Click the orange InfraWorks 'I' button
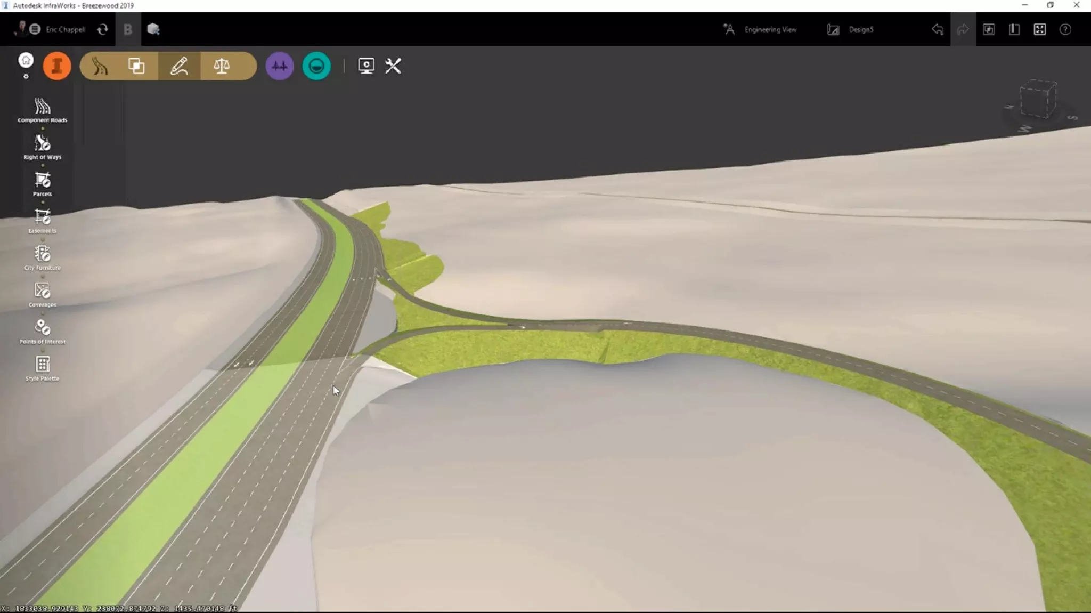The height and width of the screenshot is (613, 1091). [57, 66]
